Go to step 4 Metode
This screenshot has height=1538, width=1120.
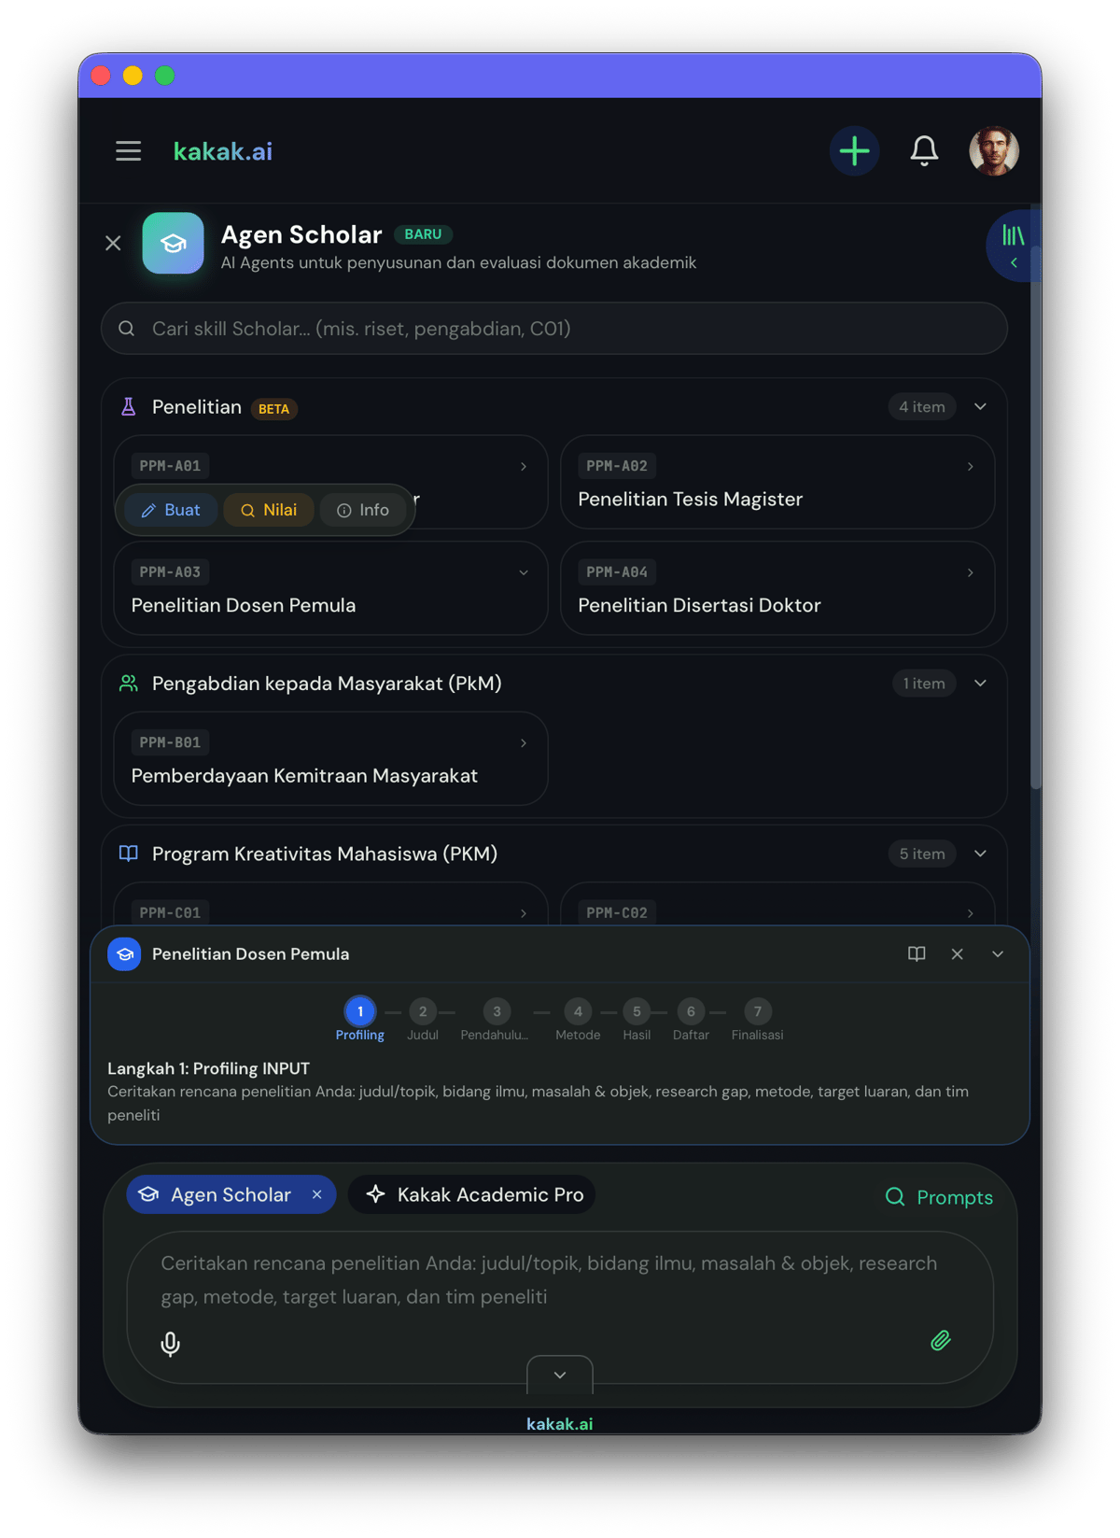tap(578, 1020)
